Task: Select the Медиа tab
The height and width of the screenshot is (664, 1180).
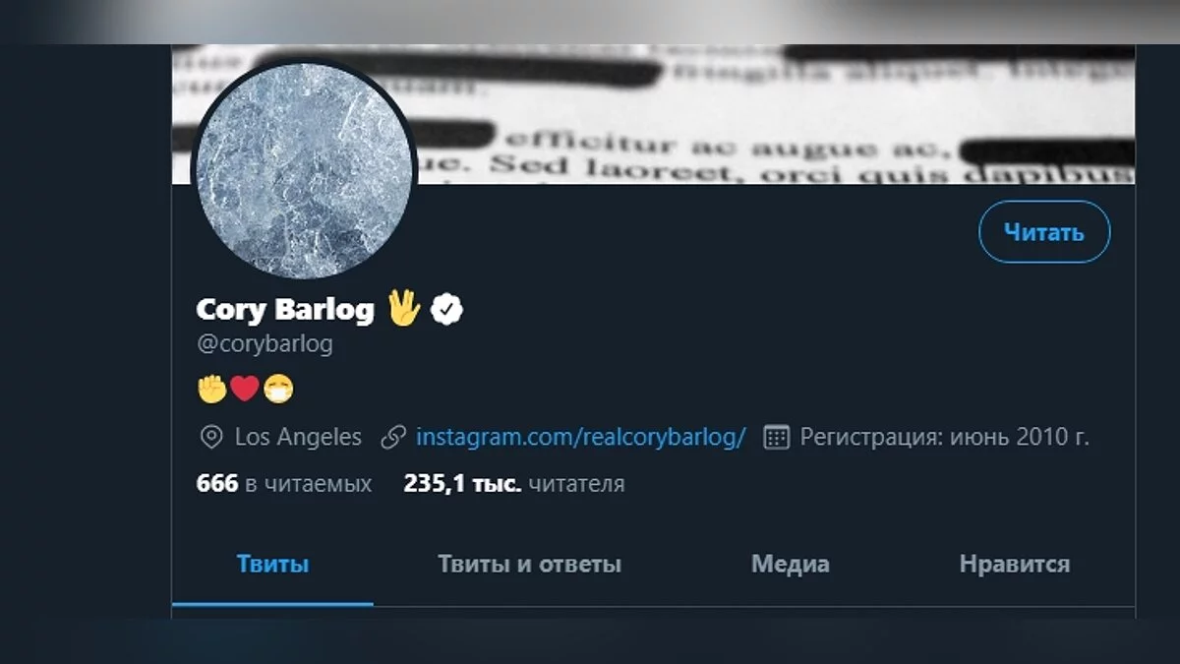Action: (x=790, y=565)
